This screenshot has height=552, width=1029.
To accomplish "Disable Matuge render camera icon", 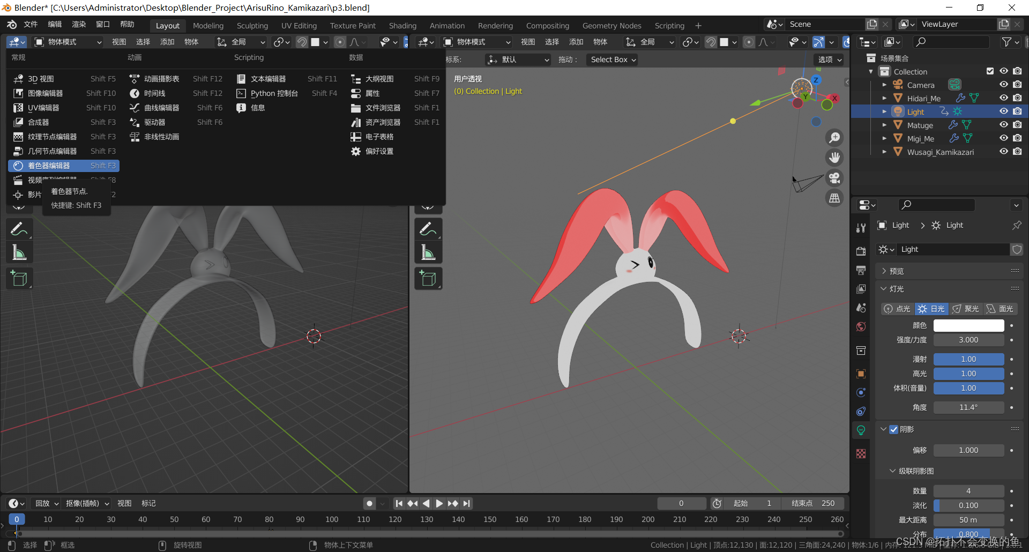I will (1017, 125).
